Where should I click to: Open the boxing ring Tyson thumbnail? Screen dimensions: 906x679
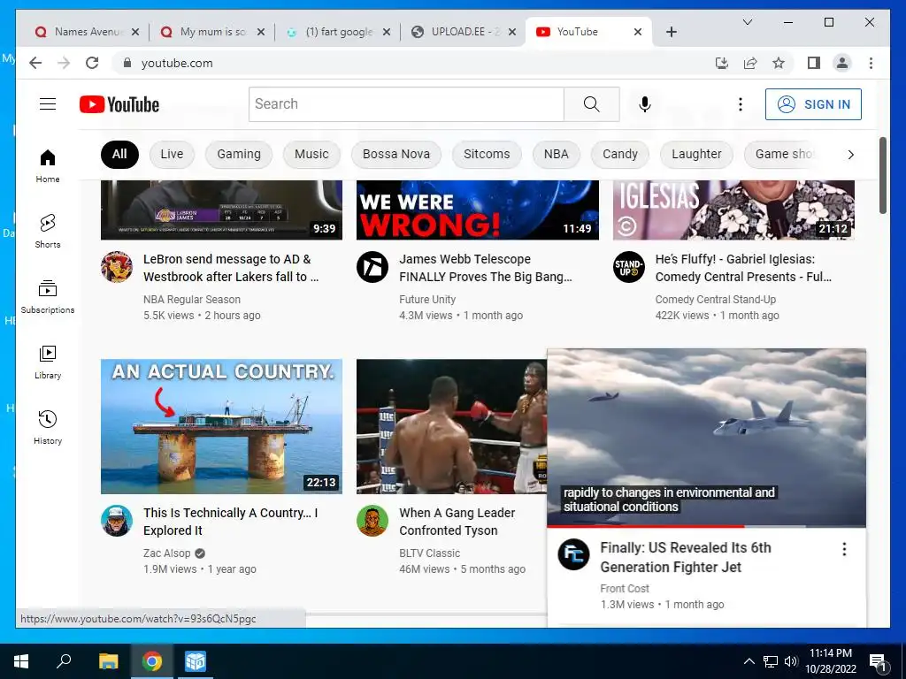point(451,426)
